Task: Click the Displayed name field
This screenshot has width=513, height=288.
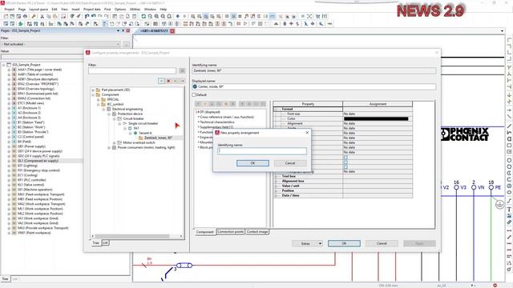Action: point(314,86)
